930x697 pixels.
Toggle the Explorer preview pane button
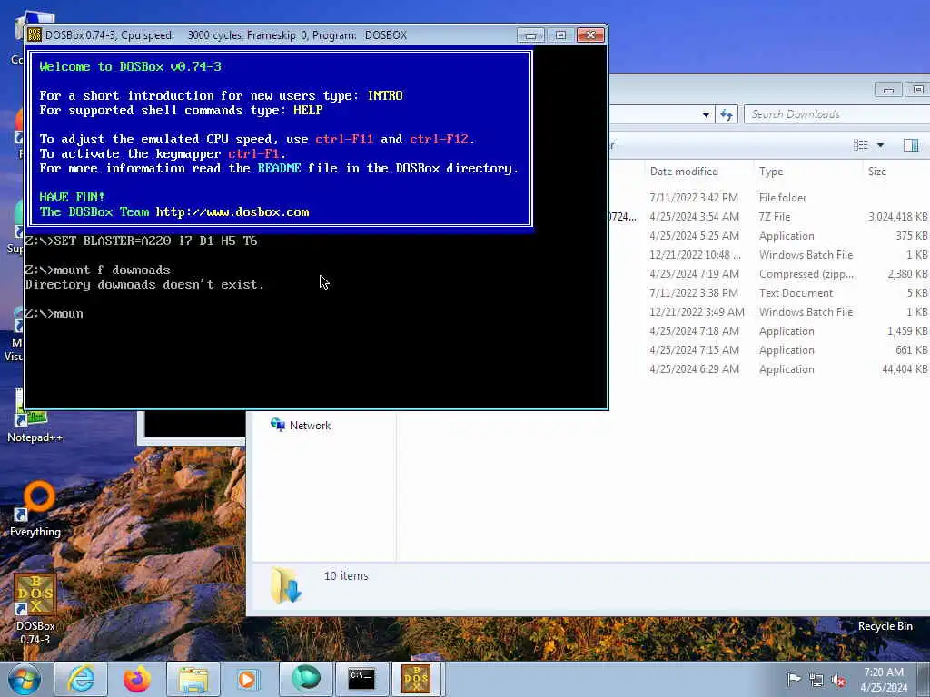pyautogui.click(x=911, y=145)
